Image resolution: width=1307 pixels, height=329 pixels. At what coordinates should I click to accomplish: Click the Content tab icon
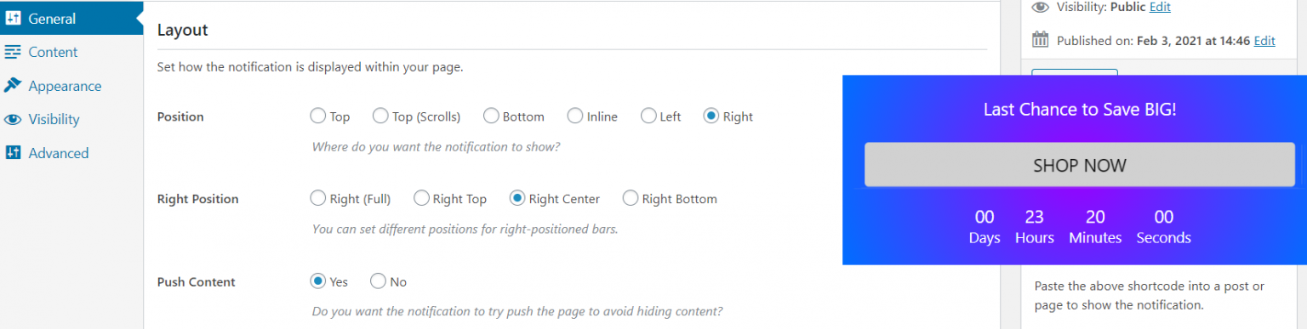pyautogui.click(x=13, y=52)
